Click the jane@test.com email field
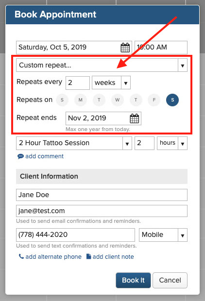This screenshot has width=205, height=301. pyautogui.click(x=102, y=211)
